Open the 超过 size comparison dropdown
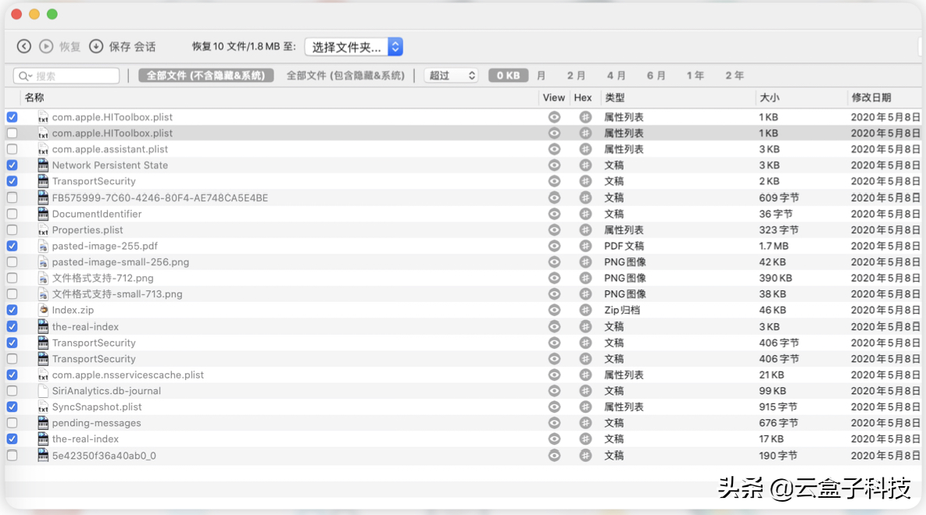926x515 pixels. pyautogui.click(x=451, y=76)
